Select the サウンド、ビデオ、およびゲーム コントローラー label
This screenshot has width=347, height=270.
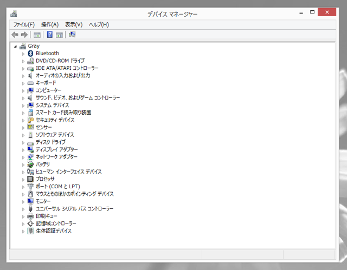[78, 98]
